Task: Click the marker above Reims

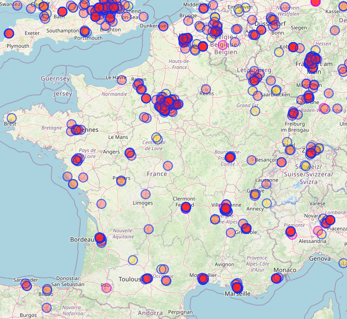Action: (x=205, y=88)
